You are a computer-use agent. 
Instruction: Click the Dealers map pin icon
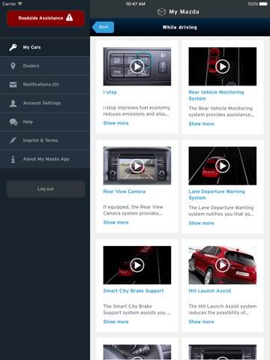click(x=13, y=66)
